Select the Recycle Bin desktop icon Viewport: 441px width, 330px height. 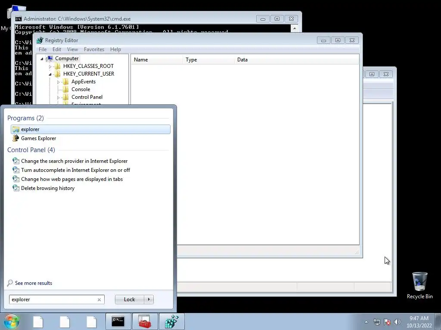click(x=419, y=285)
